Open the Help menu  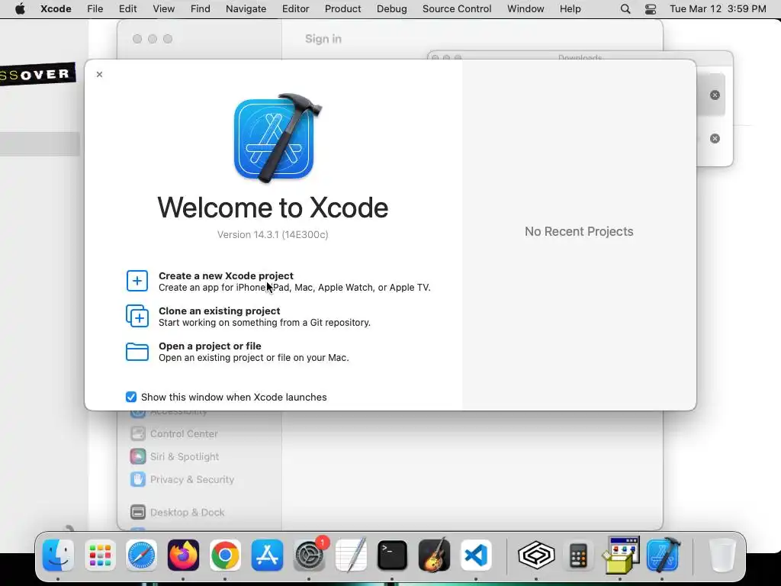(x=570, y=9)
